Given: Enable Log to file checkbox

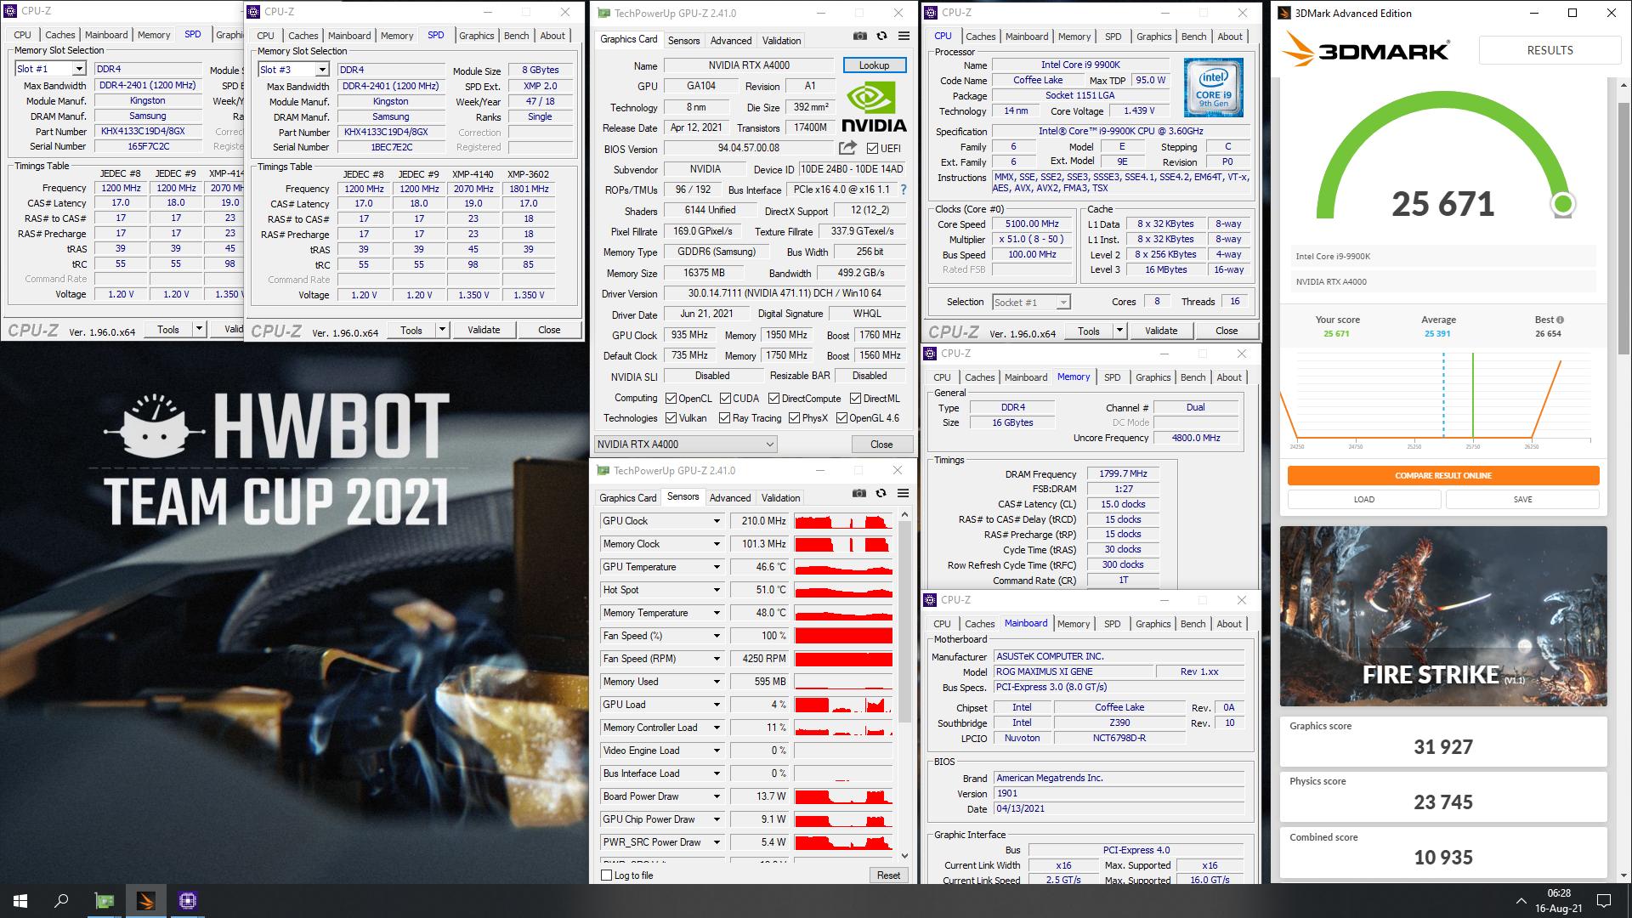Looking at the screenshot, I should click(606, 875).
